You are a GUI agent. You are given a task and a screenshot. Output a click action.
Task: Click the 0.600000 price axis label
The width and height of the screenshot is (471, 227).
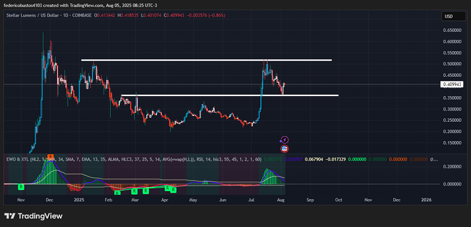click(x=452, y=42)
